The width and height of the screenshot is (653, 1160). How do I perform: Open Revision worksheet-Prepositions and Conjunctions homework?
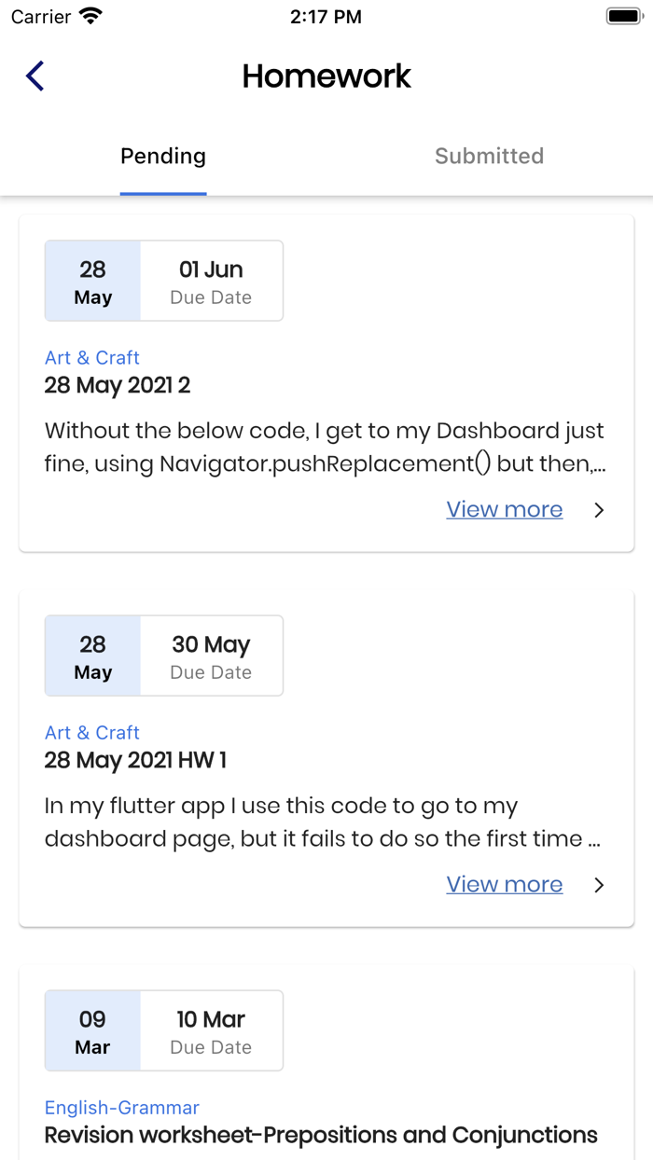pos(320,1135)
